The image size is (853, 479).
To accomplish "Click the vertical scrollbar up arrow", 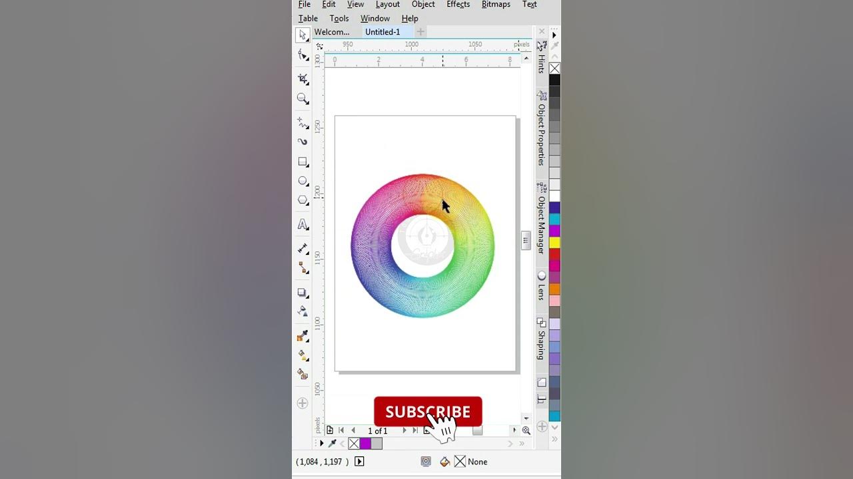I will (x=526, y=57).
